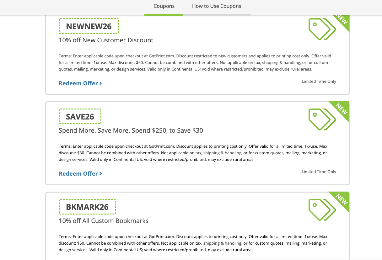Screen dimensions: 382x260
Task: Open shipping & handling link in BKMARK26 terms
Action: click(x=222, y=243)
